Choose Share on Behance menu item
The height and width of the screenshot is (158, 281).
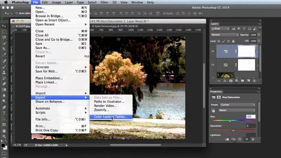(60, 101)
